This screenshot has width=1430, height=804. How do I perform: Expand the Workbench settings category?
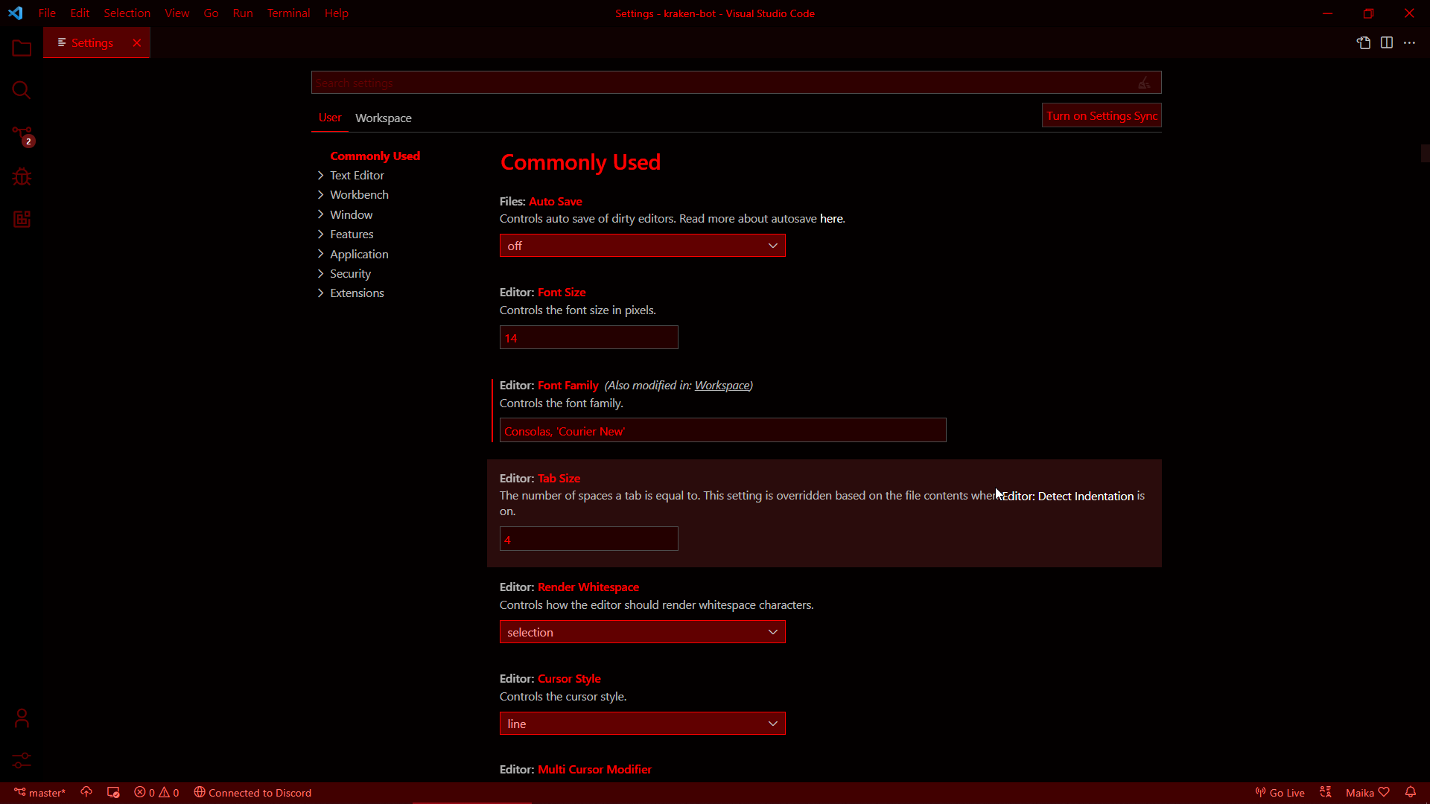[359, 195]
